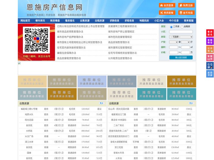This screenshot has width=214, height=160.
Task: Open 福星城沿江门面 rental listing
Action: pos(119,114)
